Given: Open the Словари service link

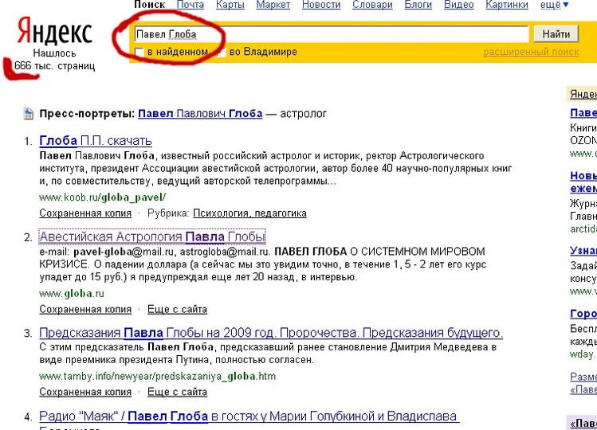Looking at the screenshot, I should tap(372, 5).
